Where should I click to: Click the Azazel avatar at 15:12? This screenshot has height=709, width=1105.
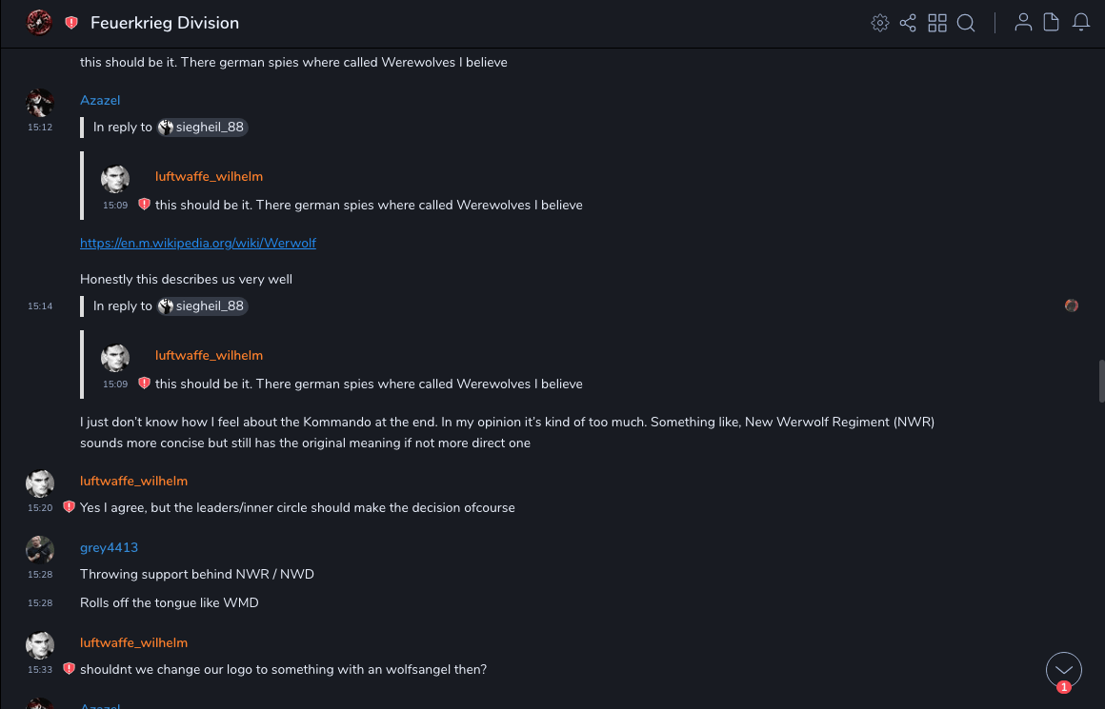(x=40, y=102)
